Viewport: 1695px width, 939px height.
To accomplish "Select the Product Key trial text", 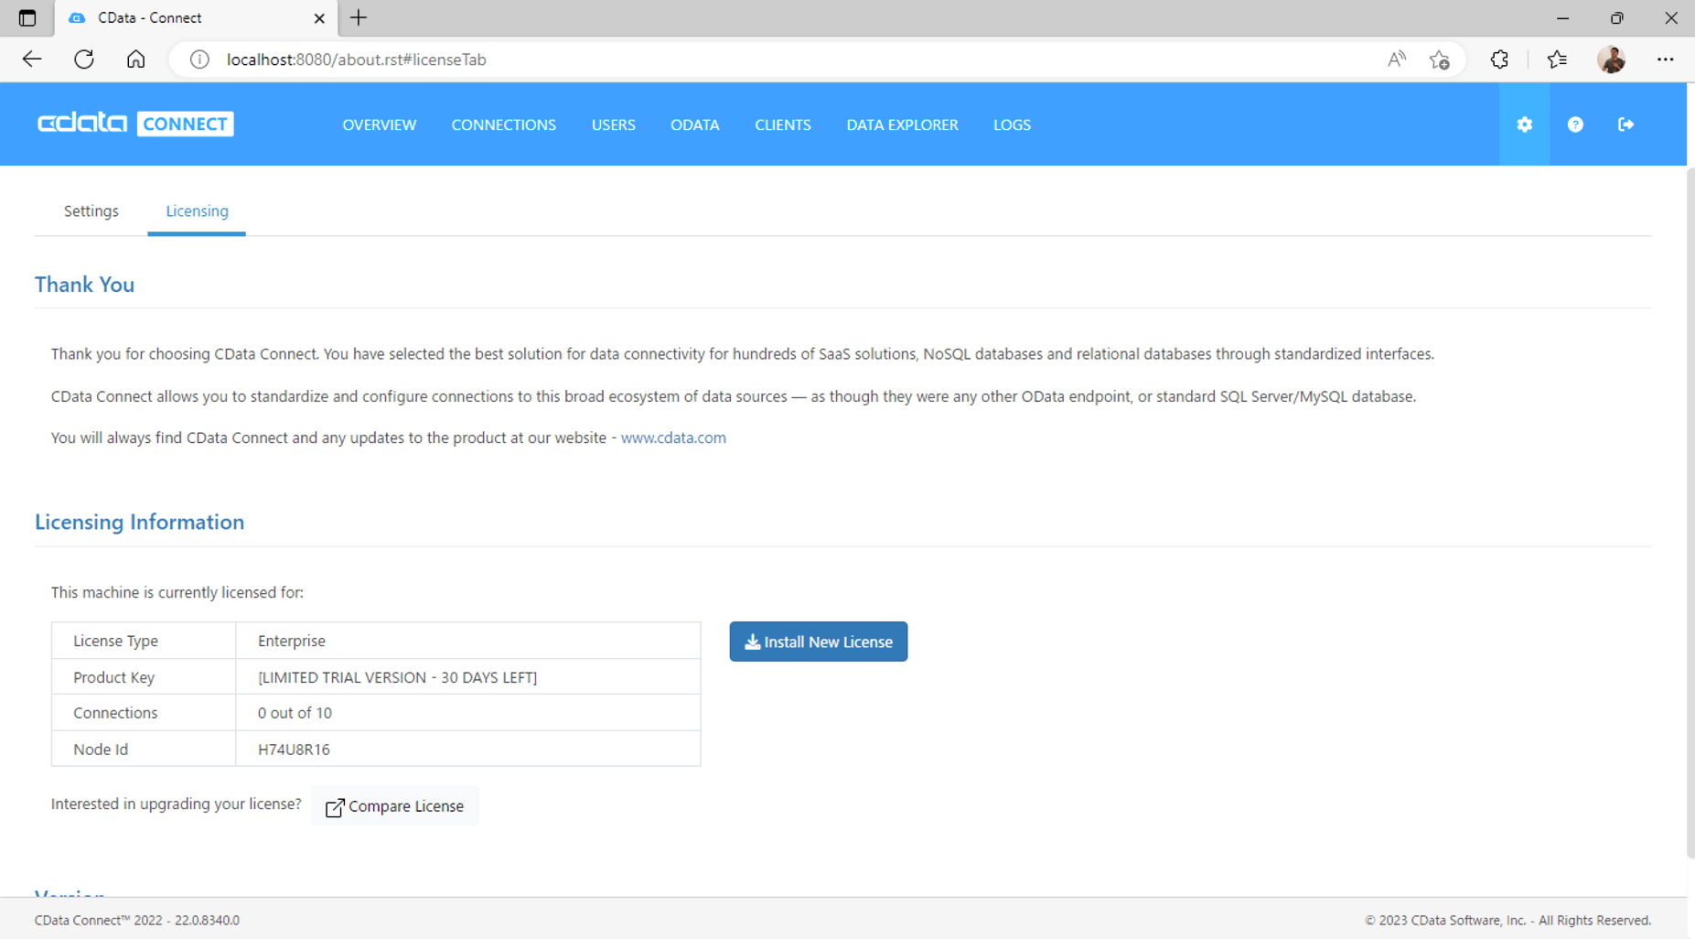I will coord(397,677).
